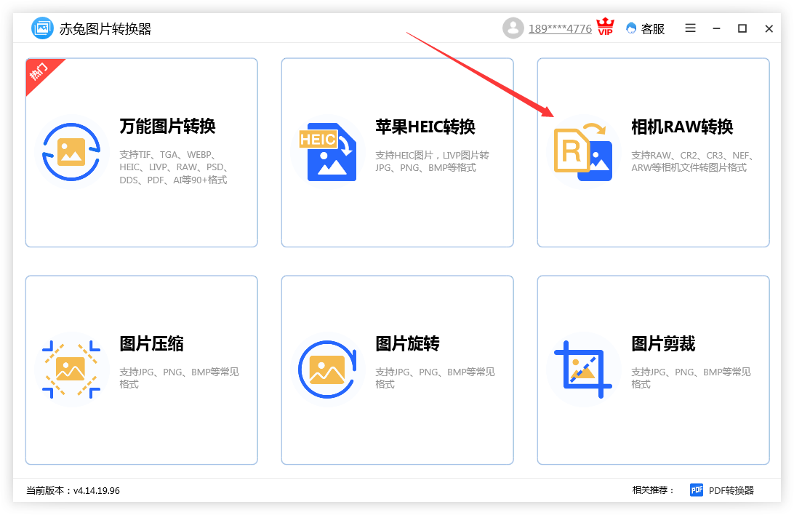This screenshot has width=794, height=515.
Task: Click description 支持TIF、TGA、WEBP formats text
Action: point(174,167)
